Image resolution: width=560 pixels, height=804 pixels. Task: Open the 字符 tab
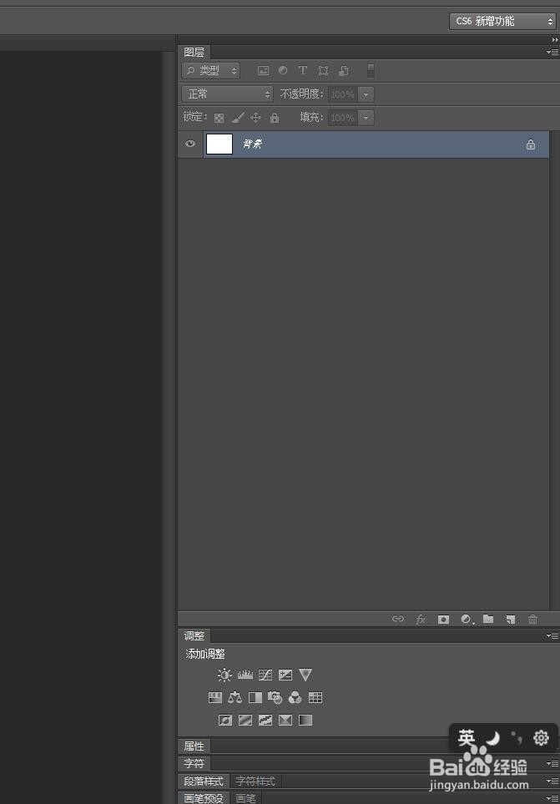(194, 763)
